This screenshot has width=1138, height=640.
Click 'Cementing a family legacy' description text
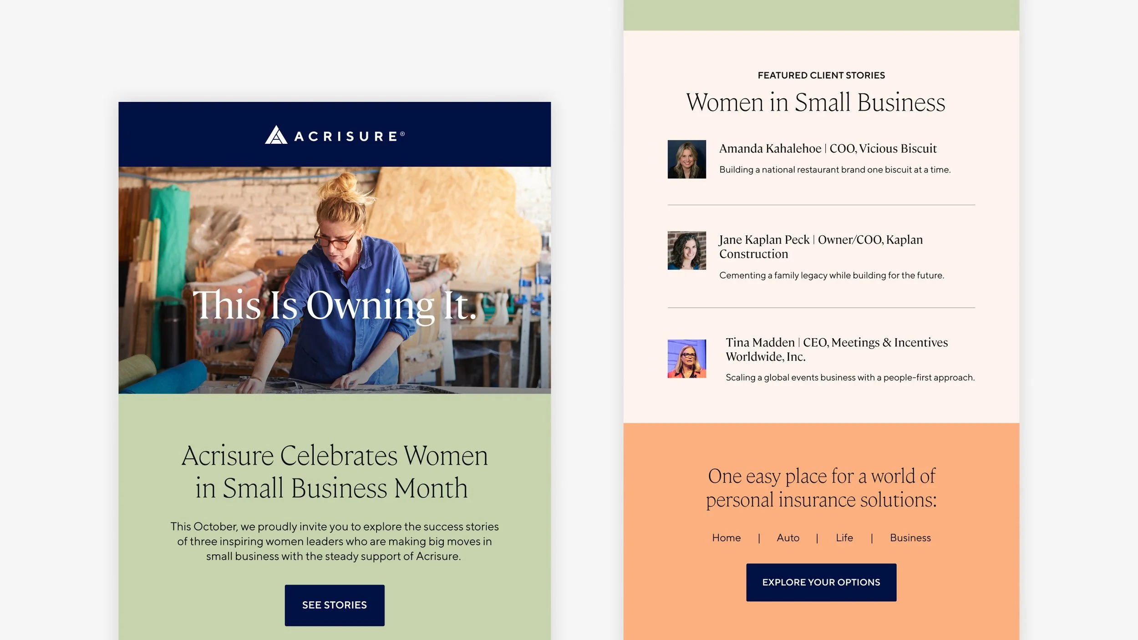pos(832,275)
